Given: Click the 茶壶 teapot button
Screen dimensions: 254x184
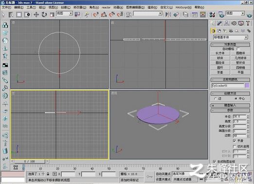Looking at the screenshot, I should click(220, 72).
